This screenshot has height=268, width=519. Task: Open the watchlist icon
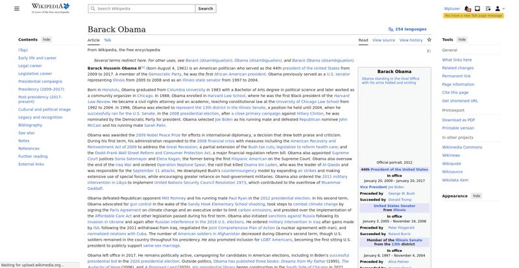pos(487,9)
